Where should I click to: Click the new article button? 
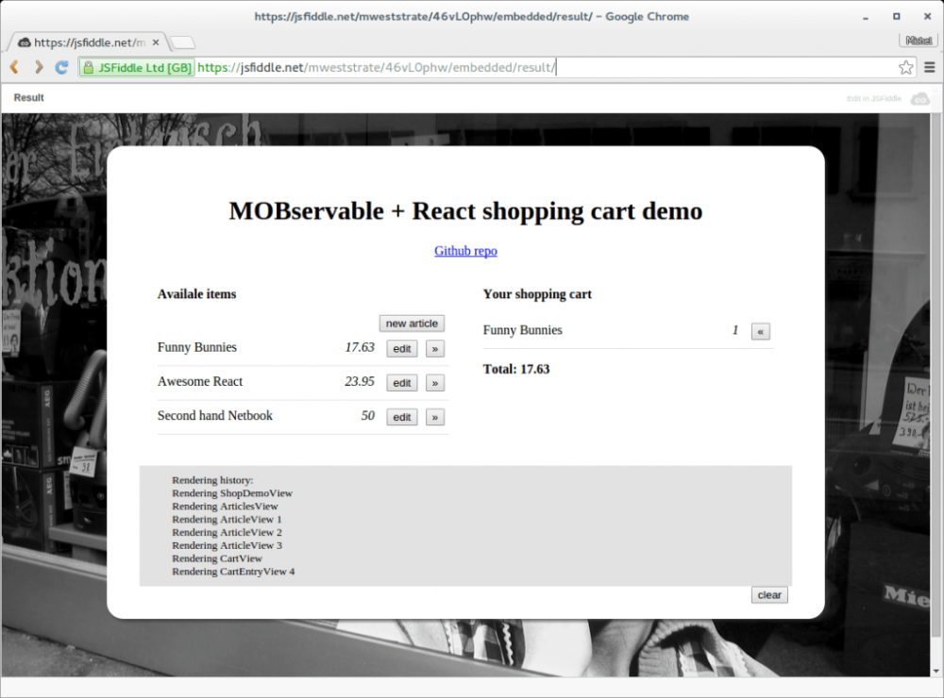pyautogui.click(x=412, y=324)
